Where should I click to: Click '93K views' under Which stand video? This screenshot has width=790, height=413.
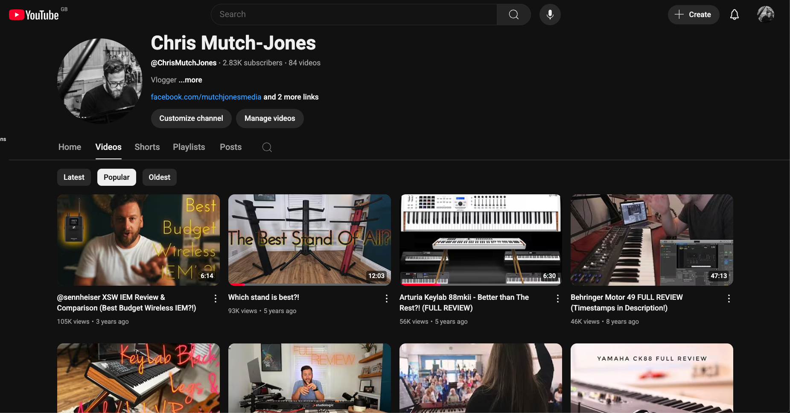243,311
